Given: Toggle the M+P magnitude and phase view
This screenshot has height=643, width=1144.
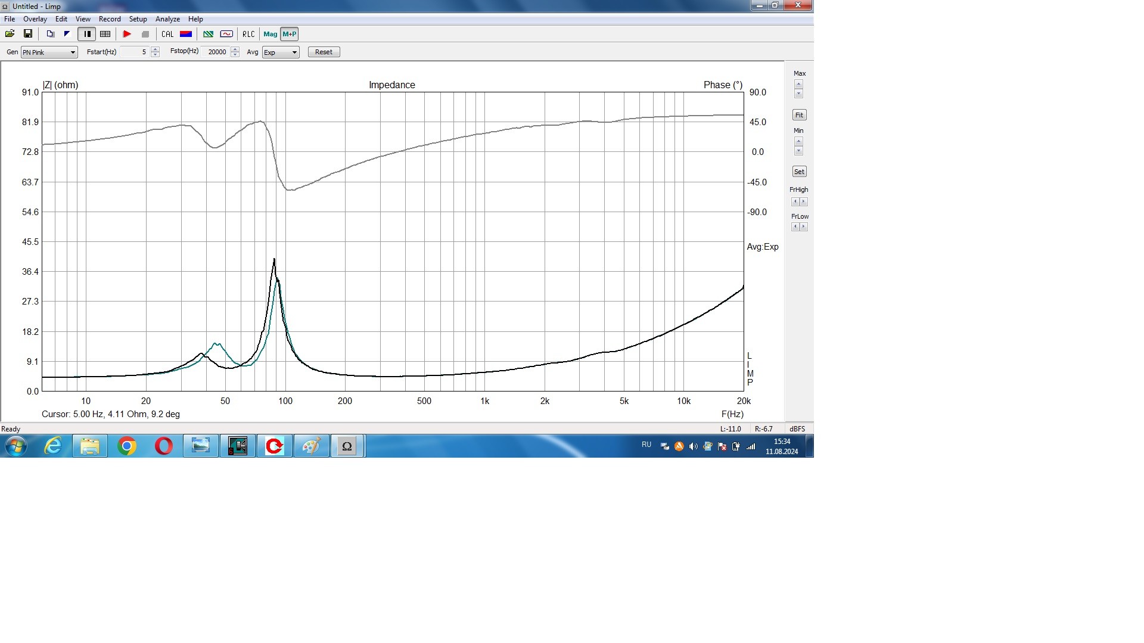Looking at the screenshot, I should [x=290, y=34].
